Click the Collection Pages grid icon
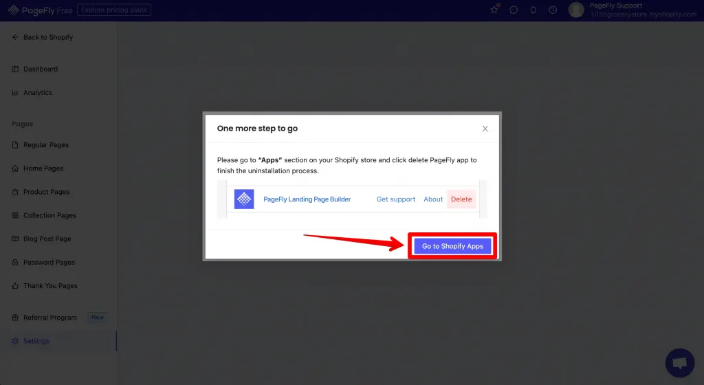Viewport: 704px width, 385px height. [15, 215]
